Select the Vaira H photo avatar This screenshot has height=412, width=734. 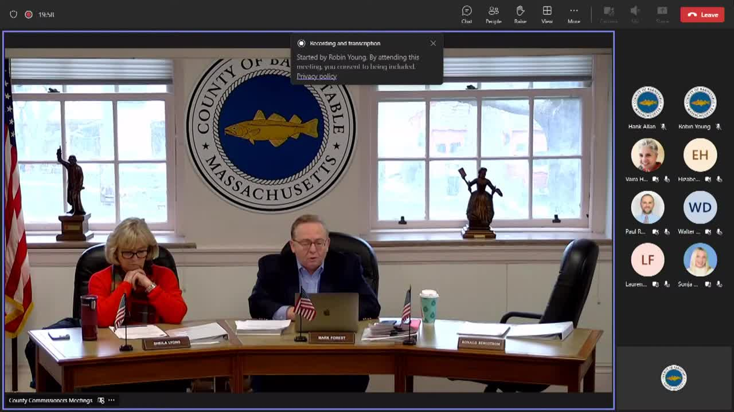(647, 155)
